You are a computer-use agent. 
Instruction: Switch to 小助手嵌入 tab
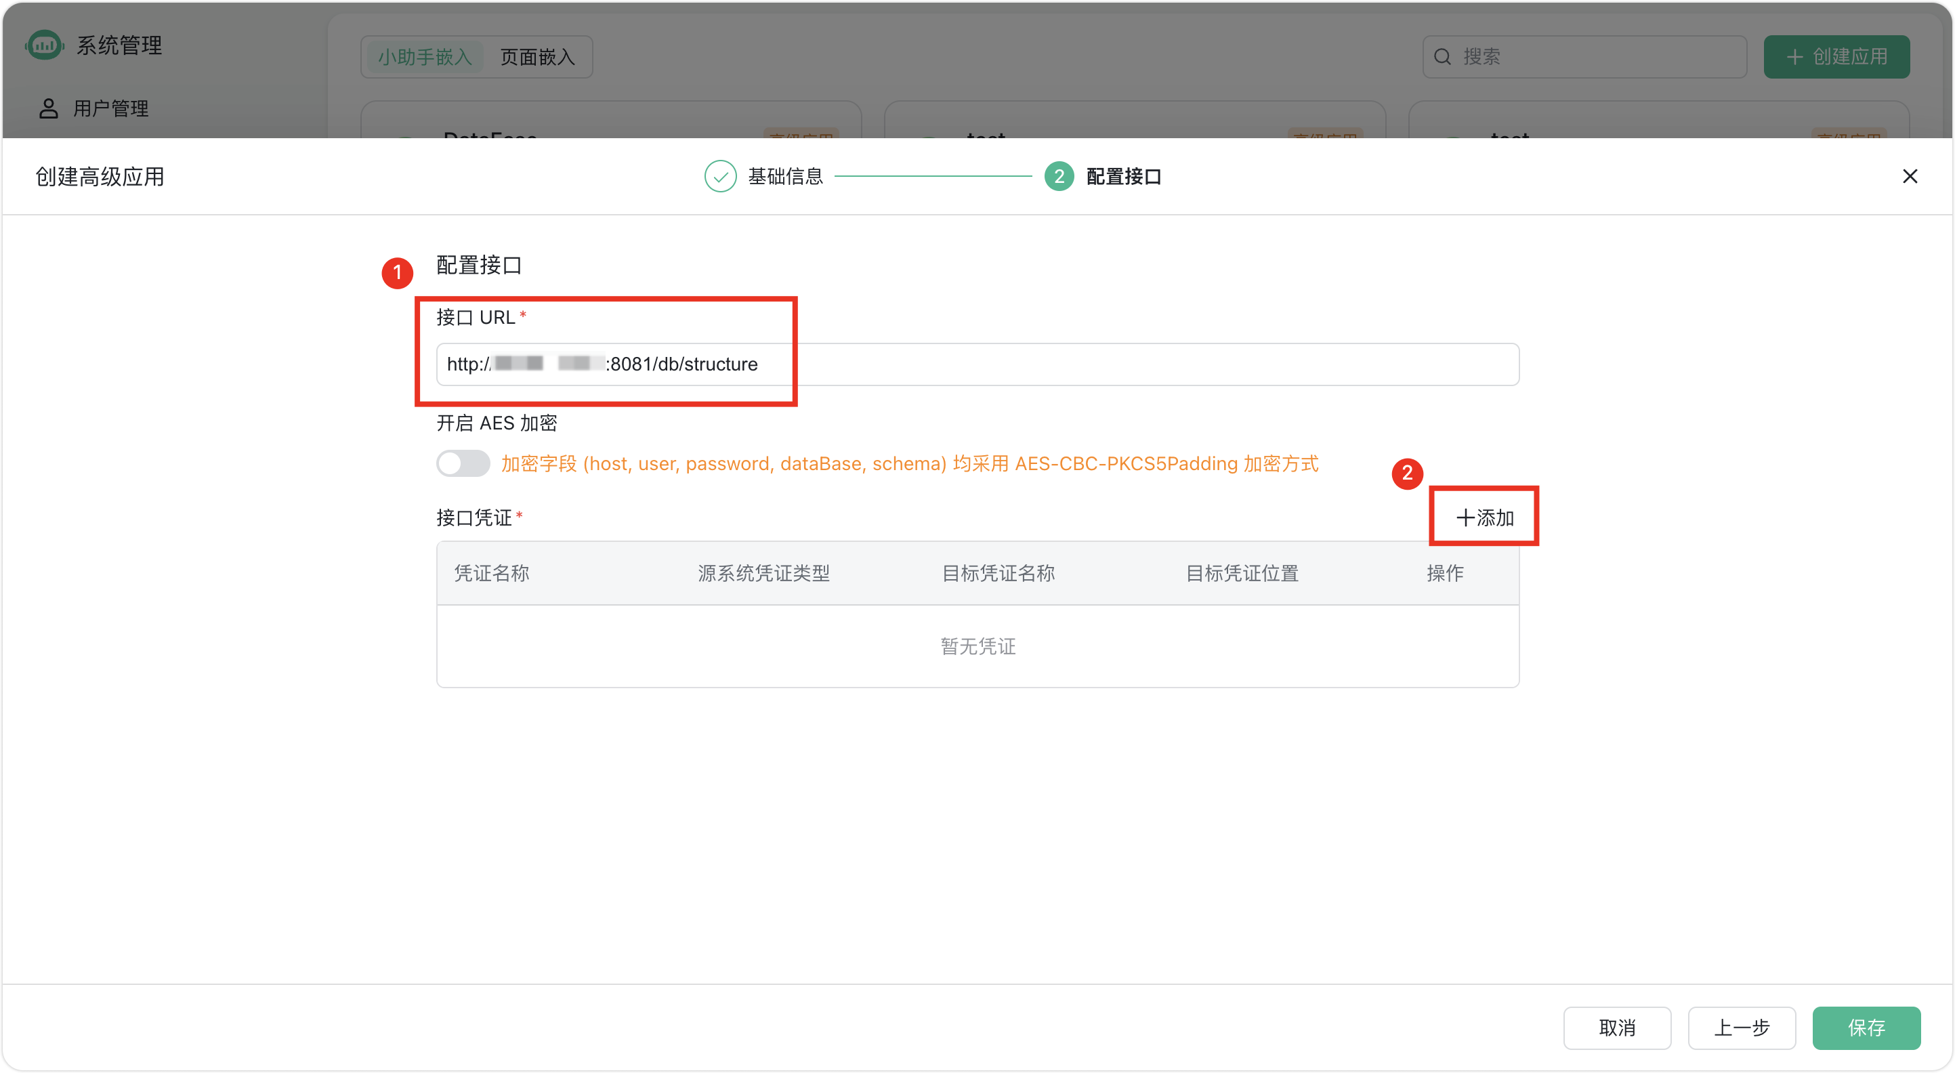click(x=425, y=57)
